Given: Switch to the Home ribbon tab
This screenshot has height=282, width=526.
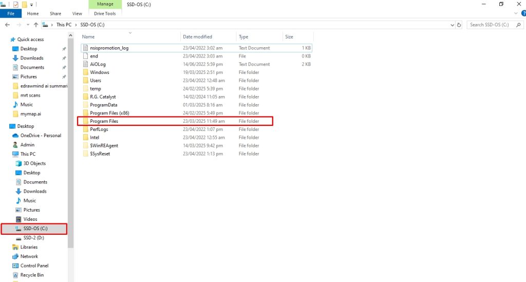Looking at the screenshot, I should pyautogui.click(x=33, y=14).
